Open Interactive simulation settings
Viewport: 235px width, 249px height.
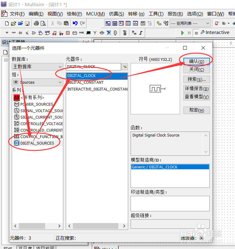(x=215, y=32)
